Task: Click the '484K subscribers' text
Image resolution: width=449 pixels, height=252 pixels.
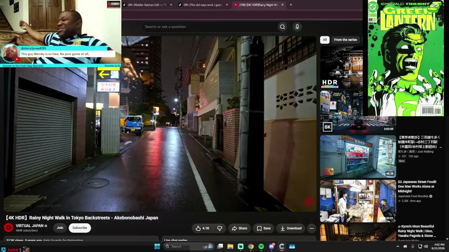Action: tap(27, 231)
